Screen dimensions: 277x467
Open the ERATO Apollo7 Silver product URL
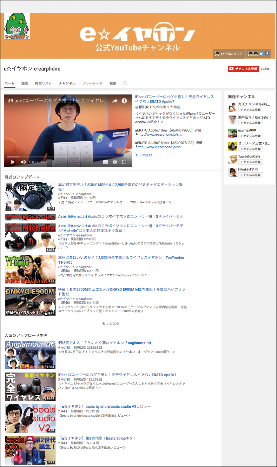[160, 147]
